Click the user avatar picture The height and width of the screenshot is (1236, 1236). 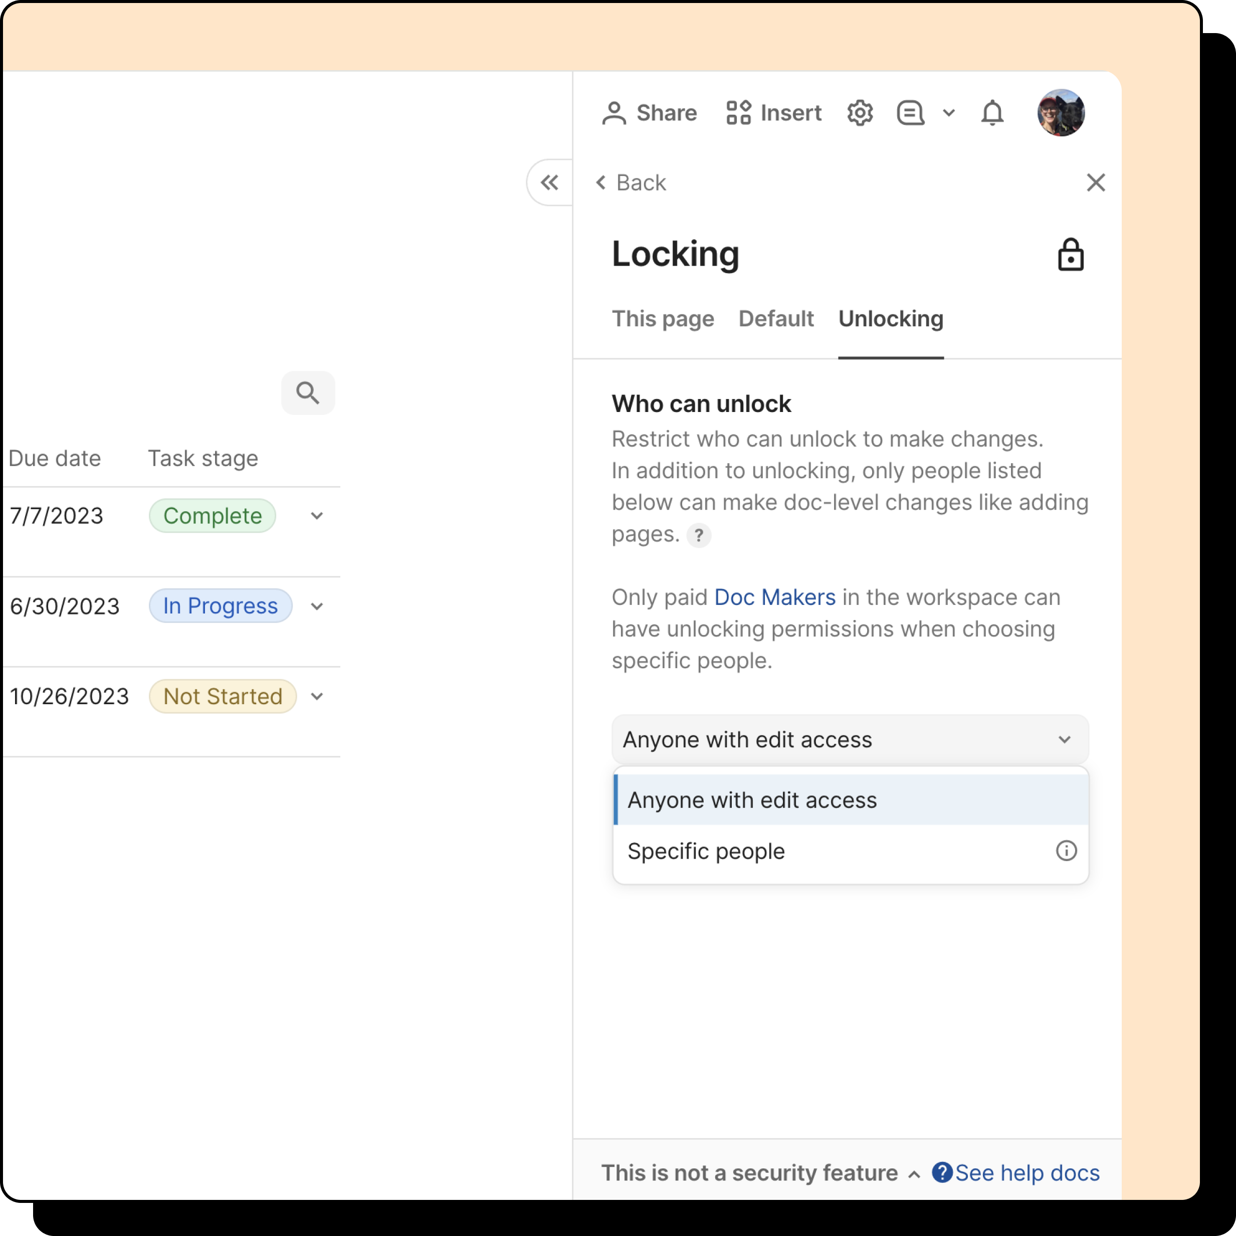1061,113
